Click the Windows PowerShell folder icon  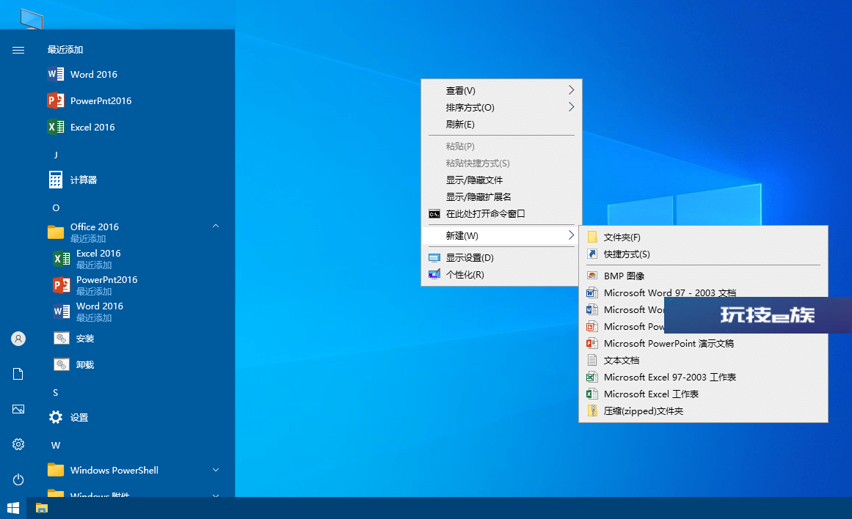click(x=56, y=470)
